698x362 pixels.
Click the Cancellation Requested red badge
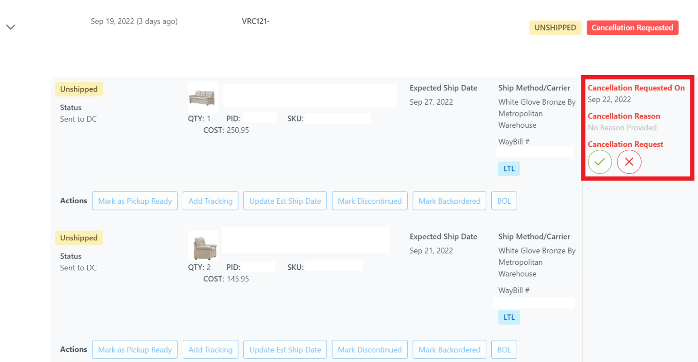[x=632, y=28]
